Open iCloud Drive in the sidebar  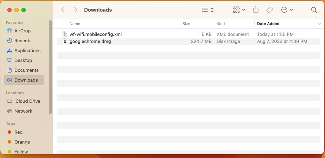pos(24,101)
